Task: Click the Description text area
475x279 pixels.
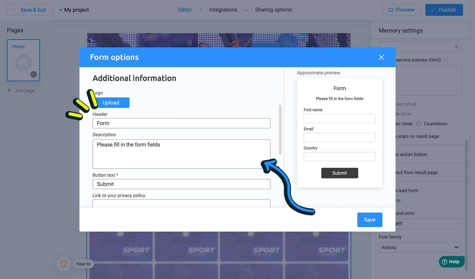Action: click(181, 154)
